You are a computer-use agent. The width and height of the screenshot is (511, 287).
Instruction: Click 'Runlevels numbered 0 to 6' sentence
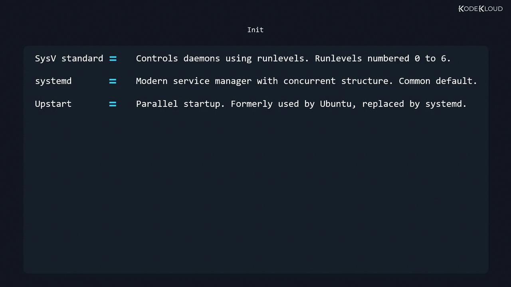tap(382, 59)
